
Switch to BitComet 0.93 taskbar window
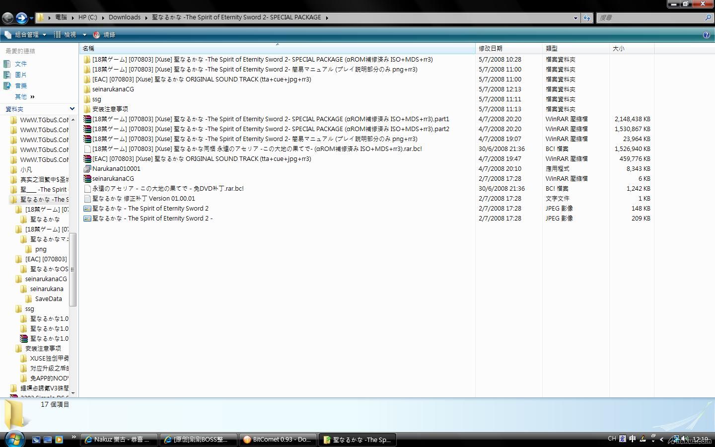[x=278, y=440]
